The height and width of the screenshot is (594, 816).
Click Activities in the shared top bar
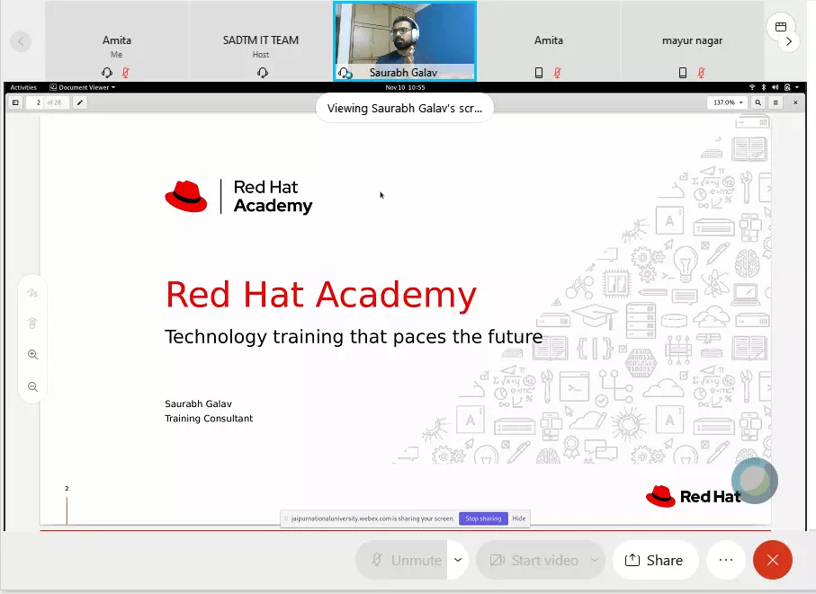click(x=23, y=87)
